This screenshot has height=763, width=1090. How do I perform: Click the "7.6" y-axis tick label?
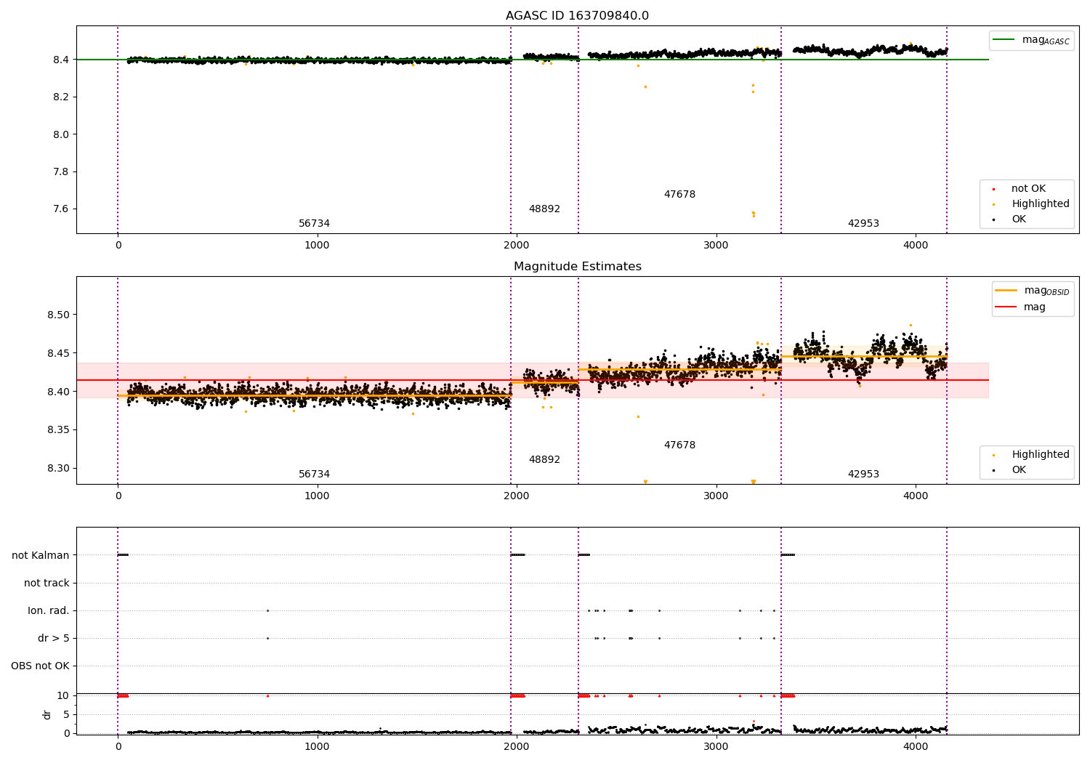point(61,209)
